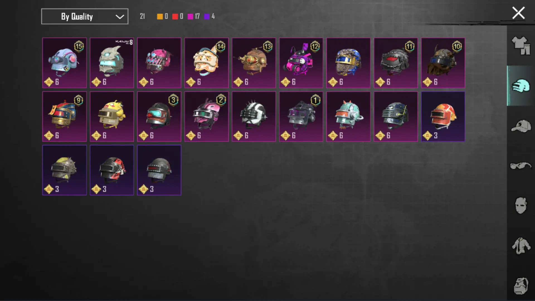This screenshot has height=301, width=535.
Task: Select the Kaiju S monster helmet
Action: click(112, 63)
